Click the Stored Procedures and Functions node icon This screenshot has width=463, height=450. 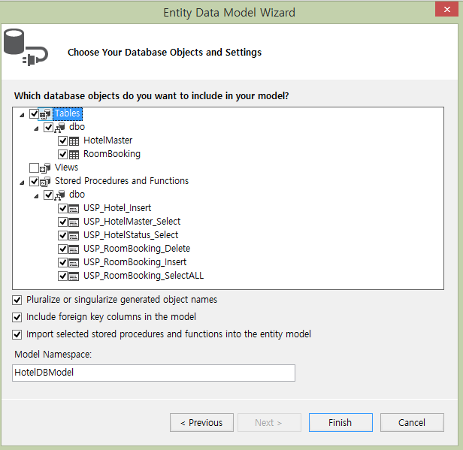(x=45, y=182)
